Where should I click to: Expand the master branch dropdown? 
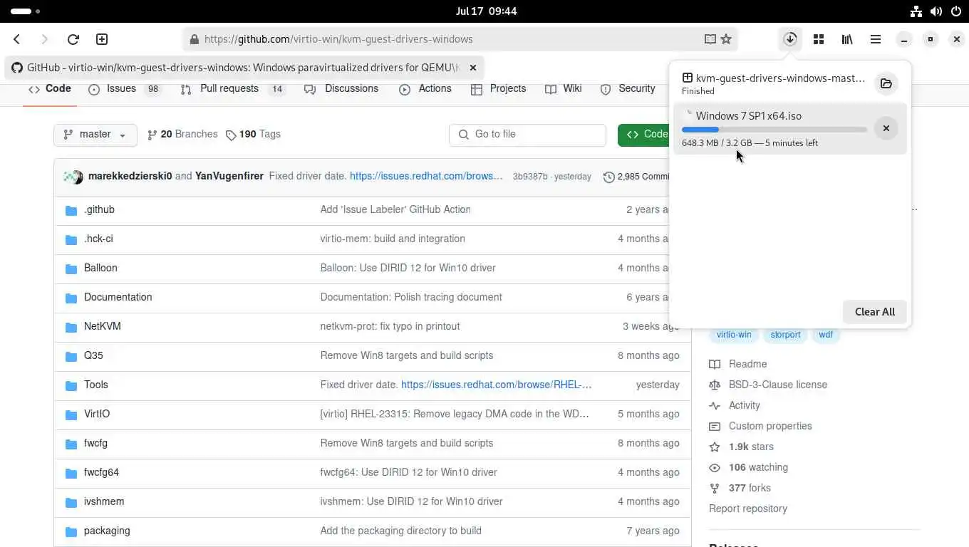point(95,135)
